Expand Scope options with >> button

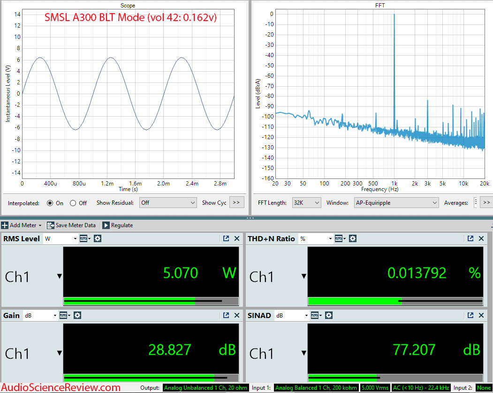[236, 202]
